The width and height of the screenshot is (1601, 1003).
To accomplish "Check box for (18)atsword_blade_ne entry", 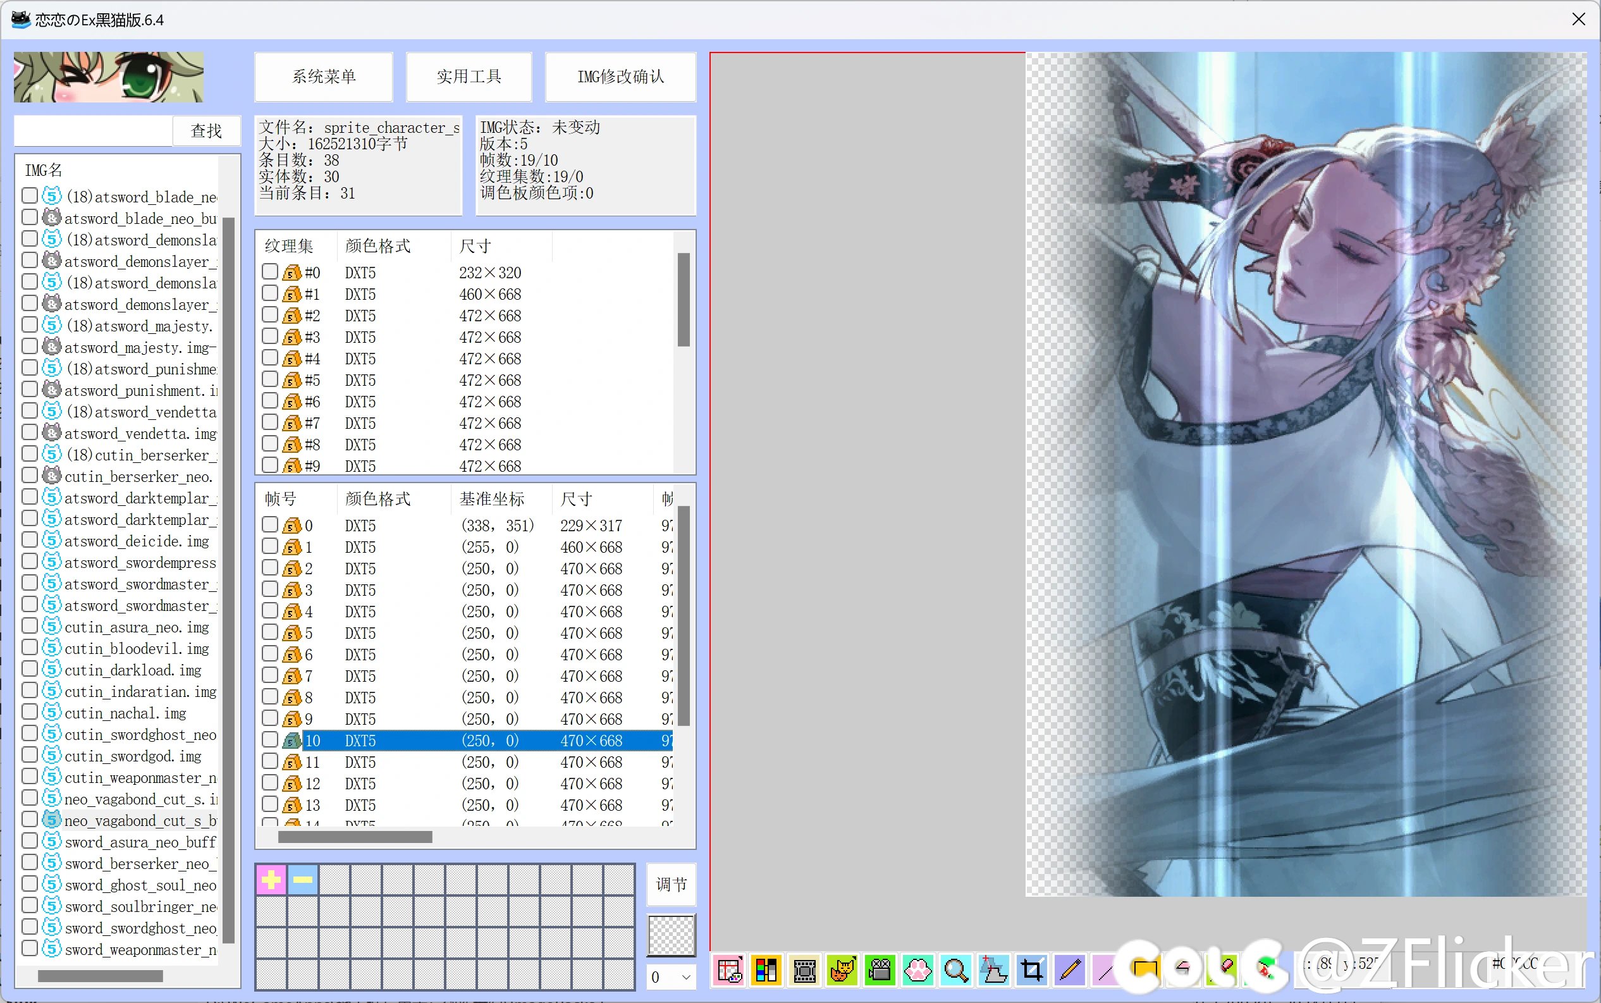I will (29, 195).
